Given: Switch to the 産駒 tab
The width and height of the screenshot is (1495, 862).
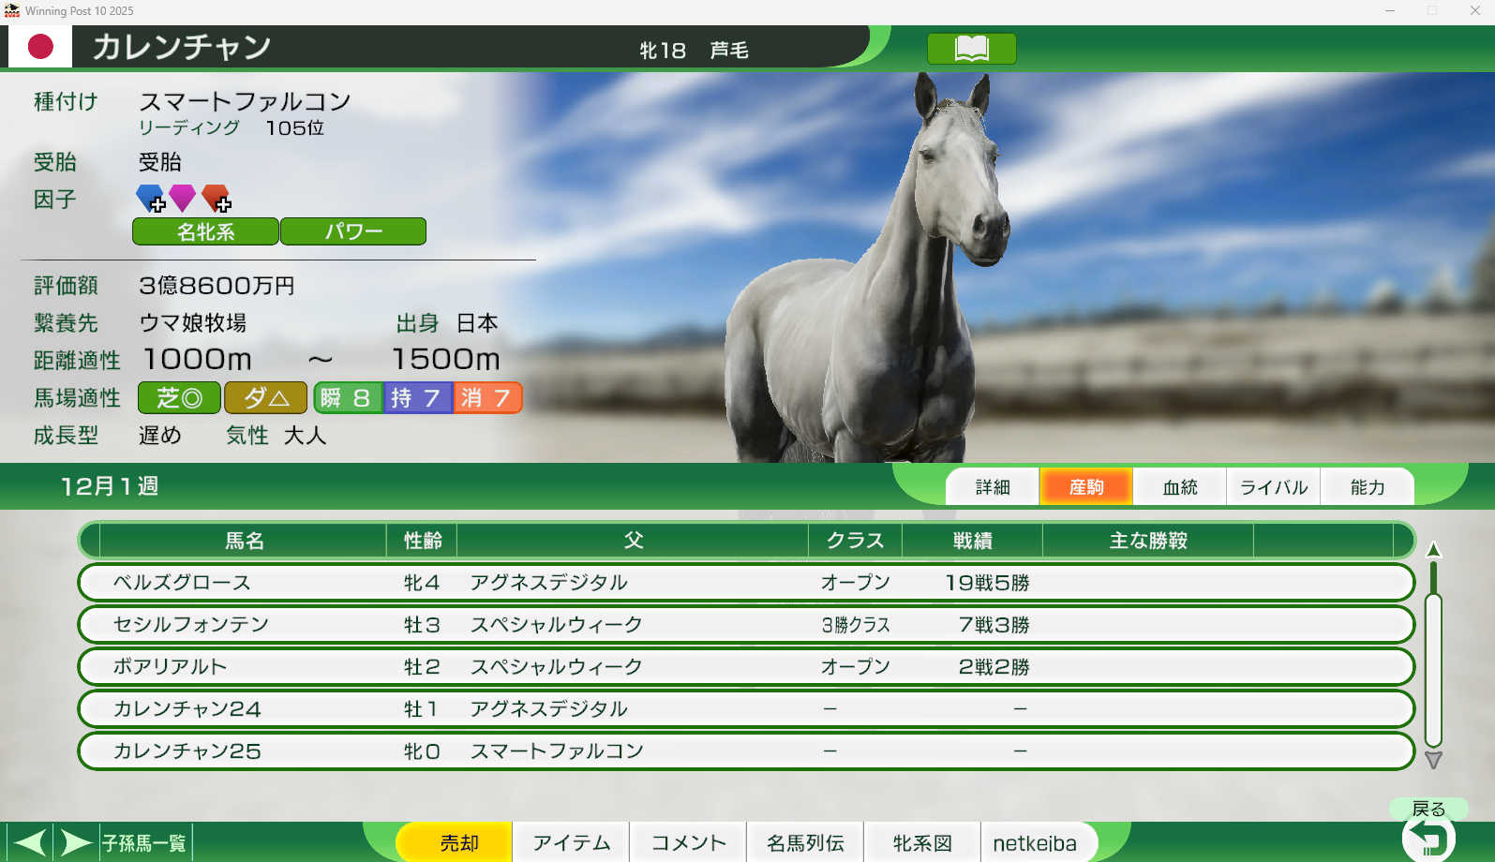Looking at the screenshot, I should pos(1086,487).
